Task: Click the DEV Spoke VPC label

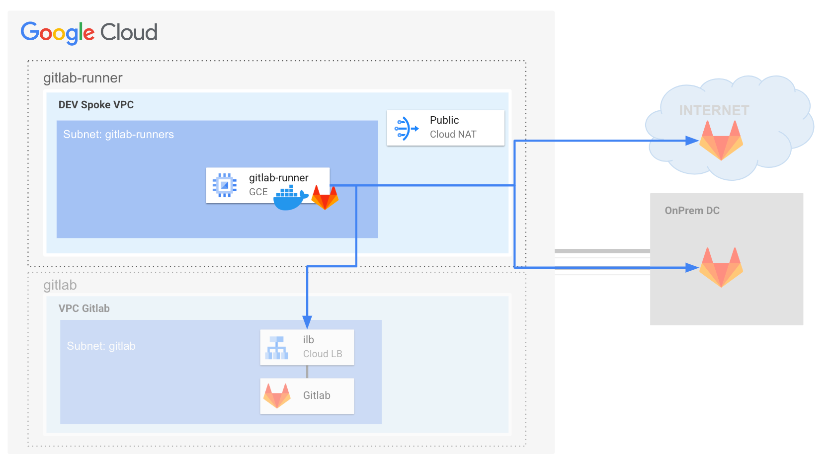Action: point(96,105)
